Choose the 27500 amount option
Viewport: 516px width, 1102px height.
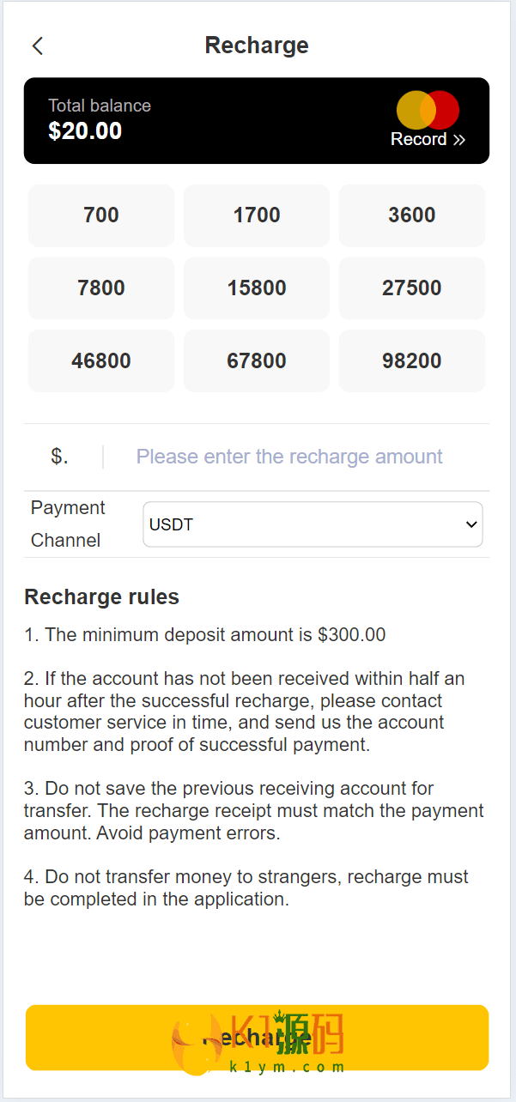pos(412,288)
